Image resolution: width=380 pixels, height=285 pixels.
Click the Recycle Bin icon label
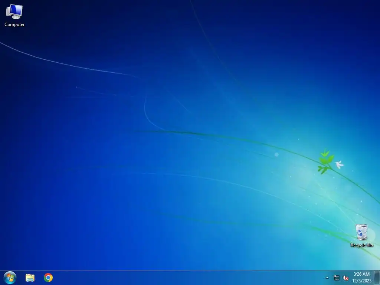361,245
